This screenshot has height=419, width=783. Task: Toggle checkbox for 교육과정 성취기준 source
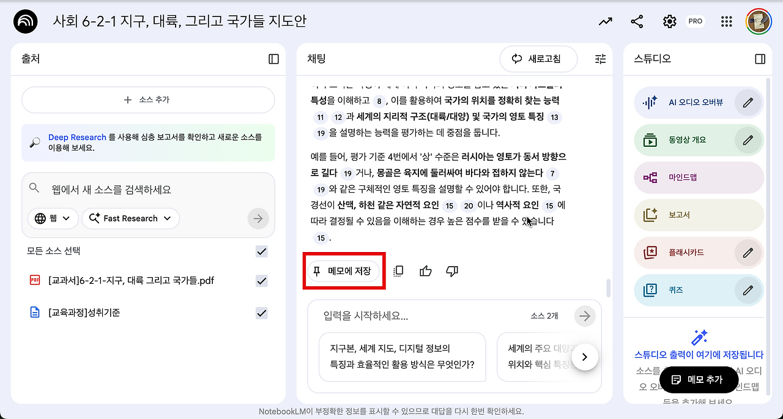click(262, 313)
